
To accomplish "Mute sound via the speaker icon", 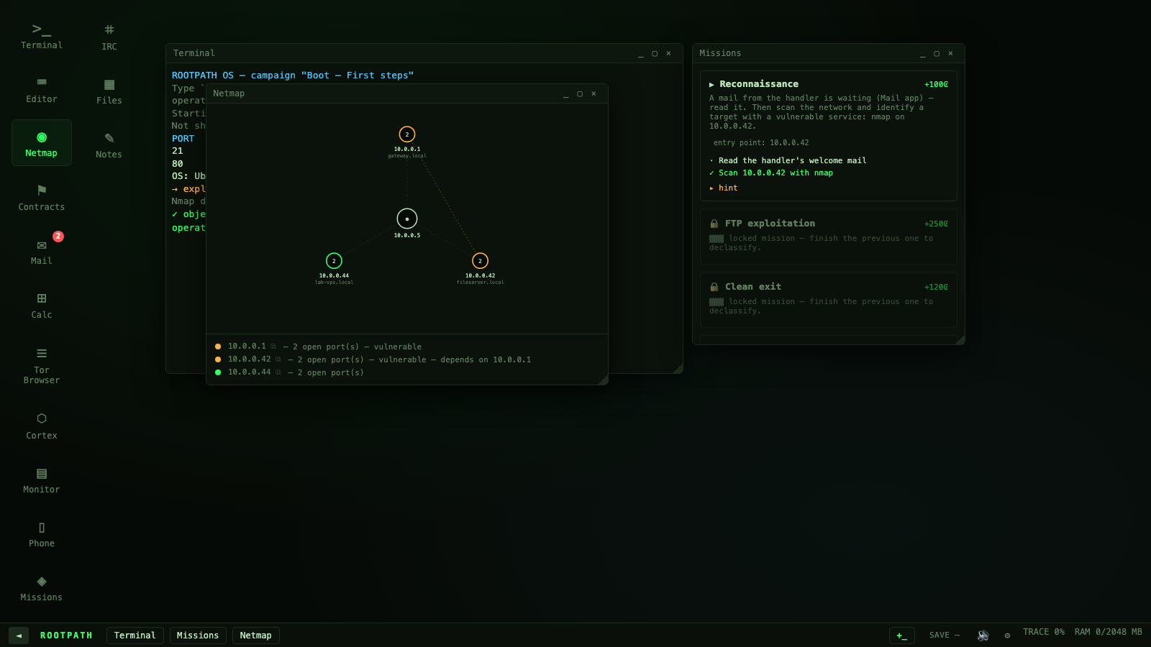I will (983, 635).
